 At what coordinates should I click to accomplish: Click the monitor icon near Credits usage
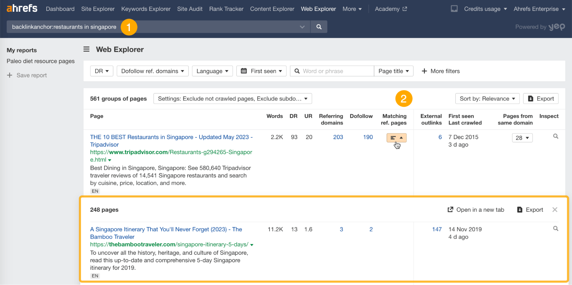click(x=454, y=9)
